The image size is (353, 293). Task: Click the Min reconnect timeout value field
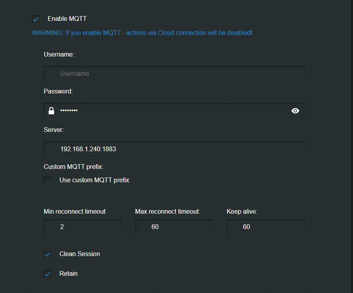coord(83,227)
